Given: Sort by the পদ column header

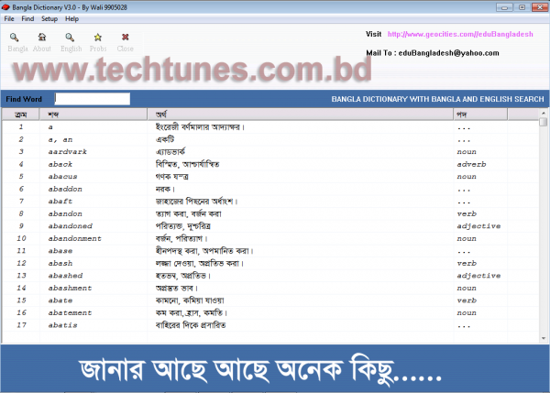Looking at the screenshot, I should [480, 115].
